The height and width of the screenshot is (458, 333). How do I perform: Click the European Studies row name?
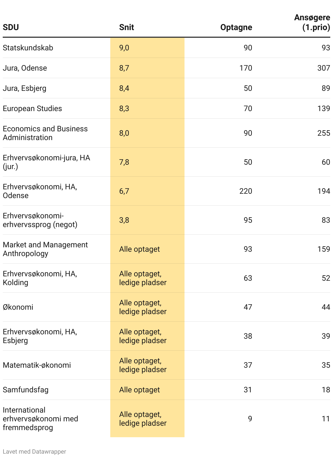click(x=32, y=108)
